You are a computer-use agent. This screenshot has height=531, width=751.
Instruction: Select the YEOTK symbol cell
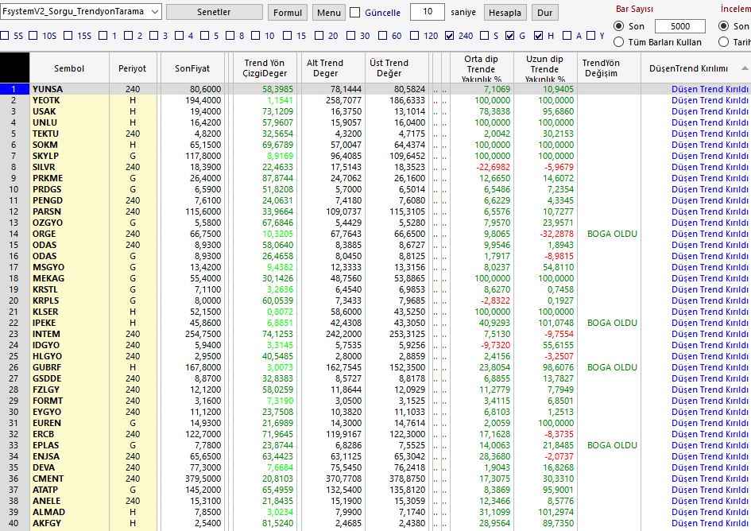click(69, 100)
